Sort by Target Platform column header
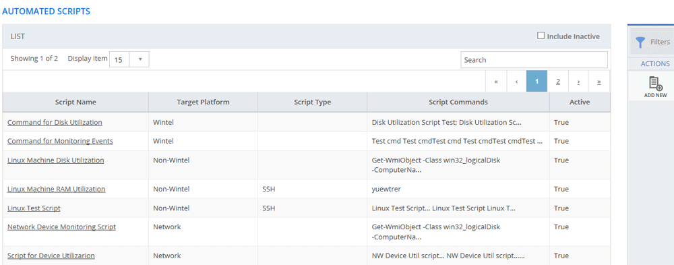 [204, 102]
